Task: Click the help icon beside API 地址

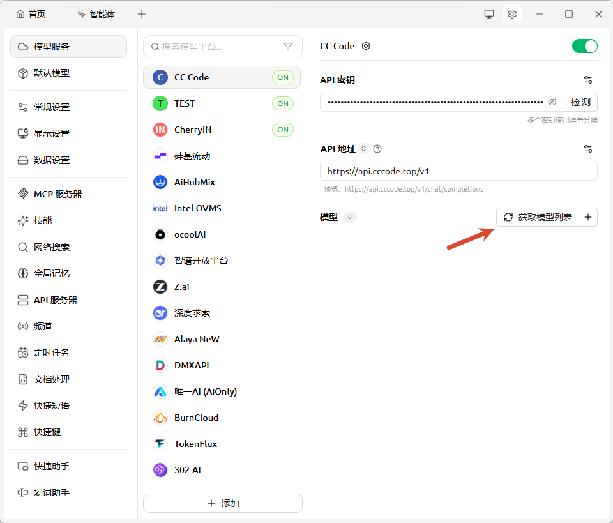Action: click(x=377, y=149)
